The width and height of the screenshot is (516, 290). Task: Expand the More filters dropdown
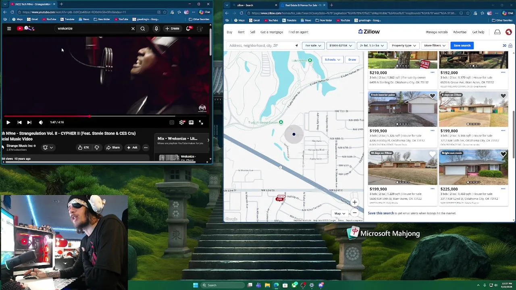point(435,46)
